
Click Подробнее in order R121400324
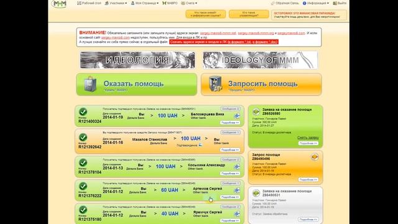[x=230, y=123]
